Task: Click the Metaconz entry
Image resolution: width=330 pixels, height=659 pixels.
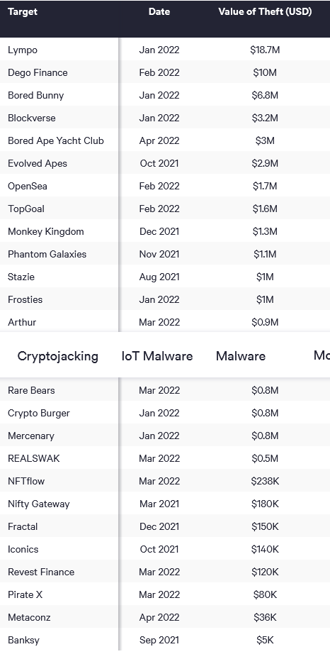Action: [29, 617]
